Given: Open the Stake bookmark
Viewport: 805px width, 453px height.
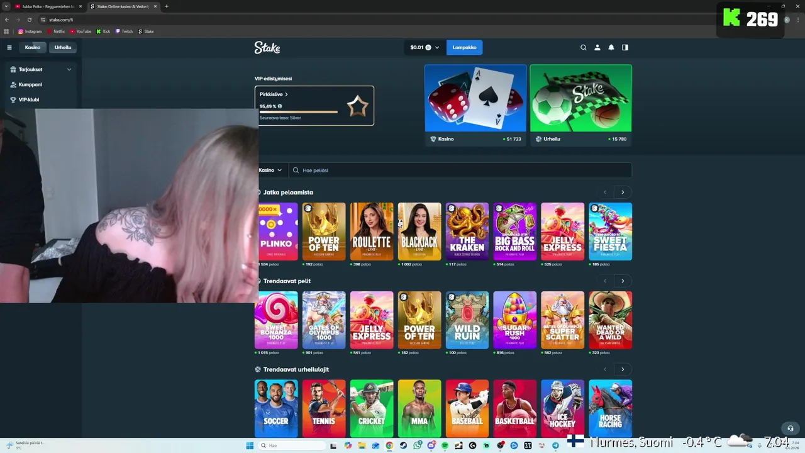Looking at the screenshot, I should [146, 31].
